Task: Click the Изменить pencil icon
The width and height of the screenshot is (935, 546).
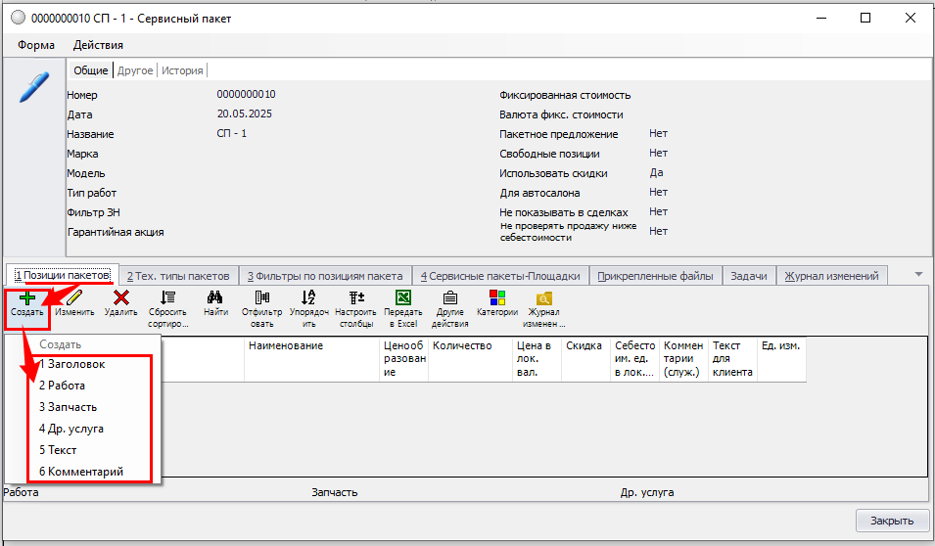Action: [74, 298]
